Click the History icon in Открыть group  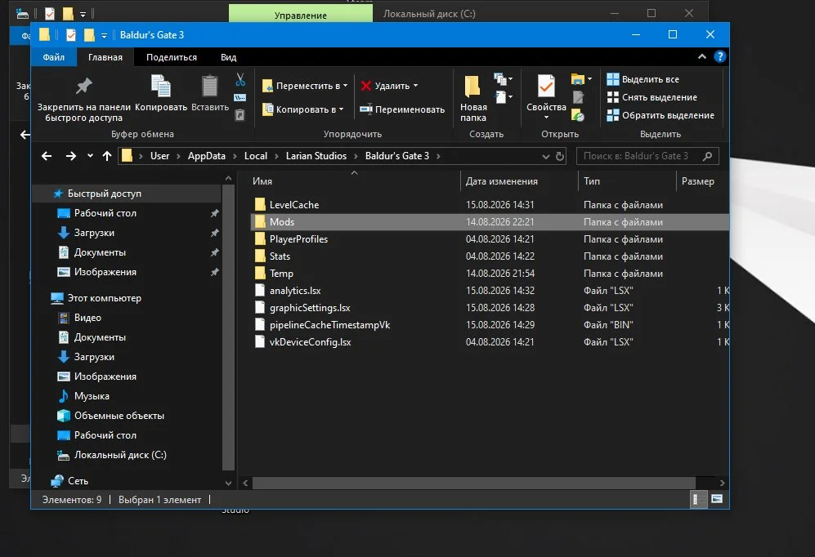(x=578, y=115)
